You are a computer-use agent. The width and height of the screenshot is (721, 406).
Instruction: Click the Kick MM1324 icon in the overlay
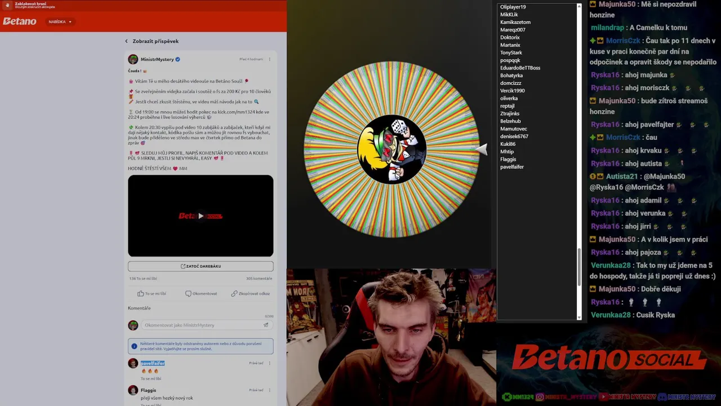(x=507, y=397)
